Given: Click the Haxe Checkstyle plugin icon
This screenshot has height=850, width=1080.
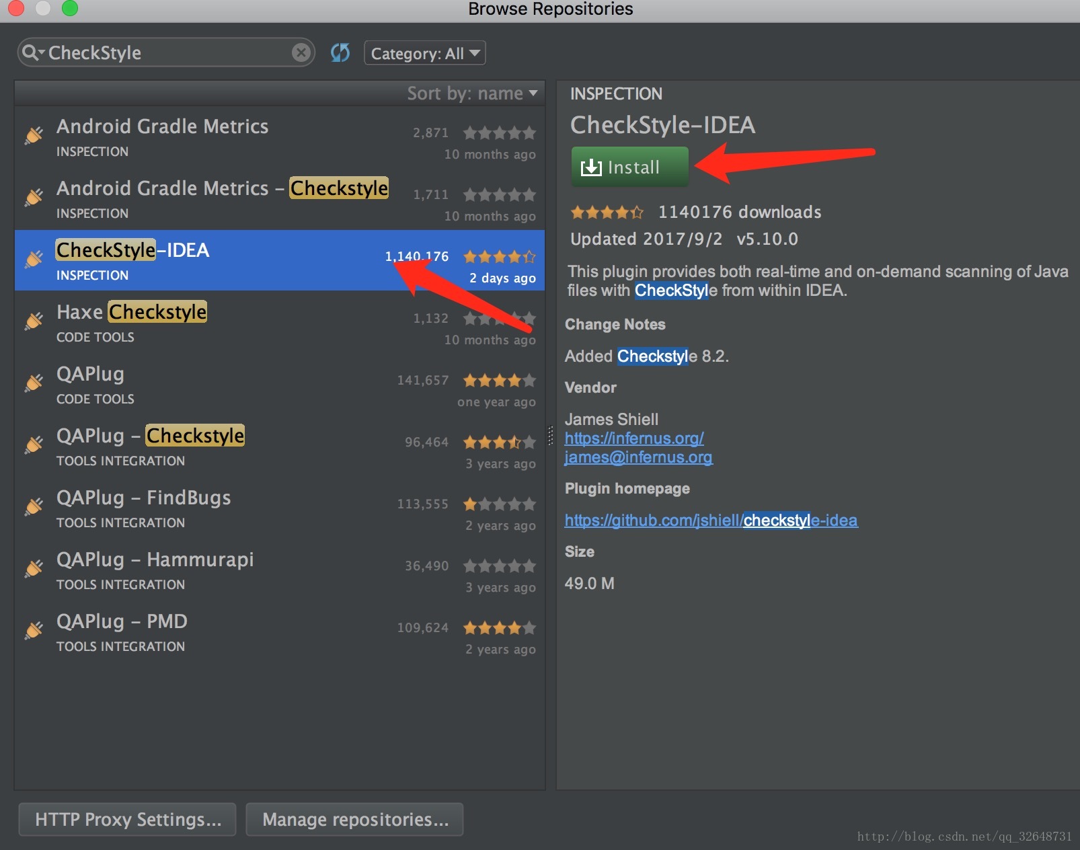Looking at the screenshot, I should click(x=34, y=321).
